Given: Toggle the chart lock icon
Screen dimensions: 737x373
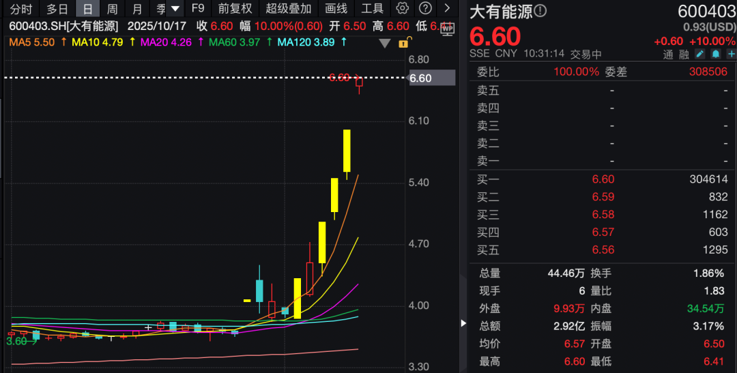Looking at the screenshot, I should (x=403, y=43).
